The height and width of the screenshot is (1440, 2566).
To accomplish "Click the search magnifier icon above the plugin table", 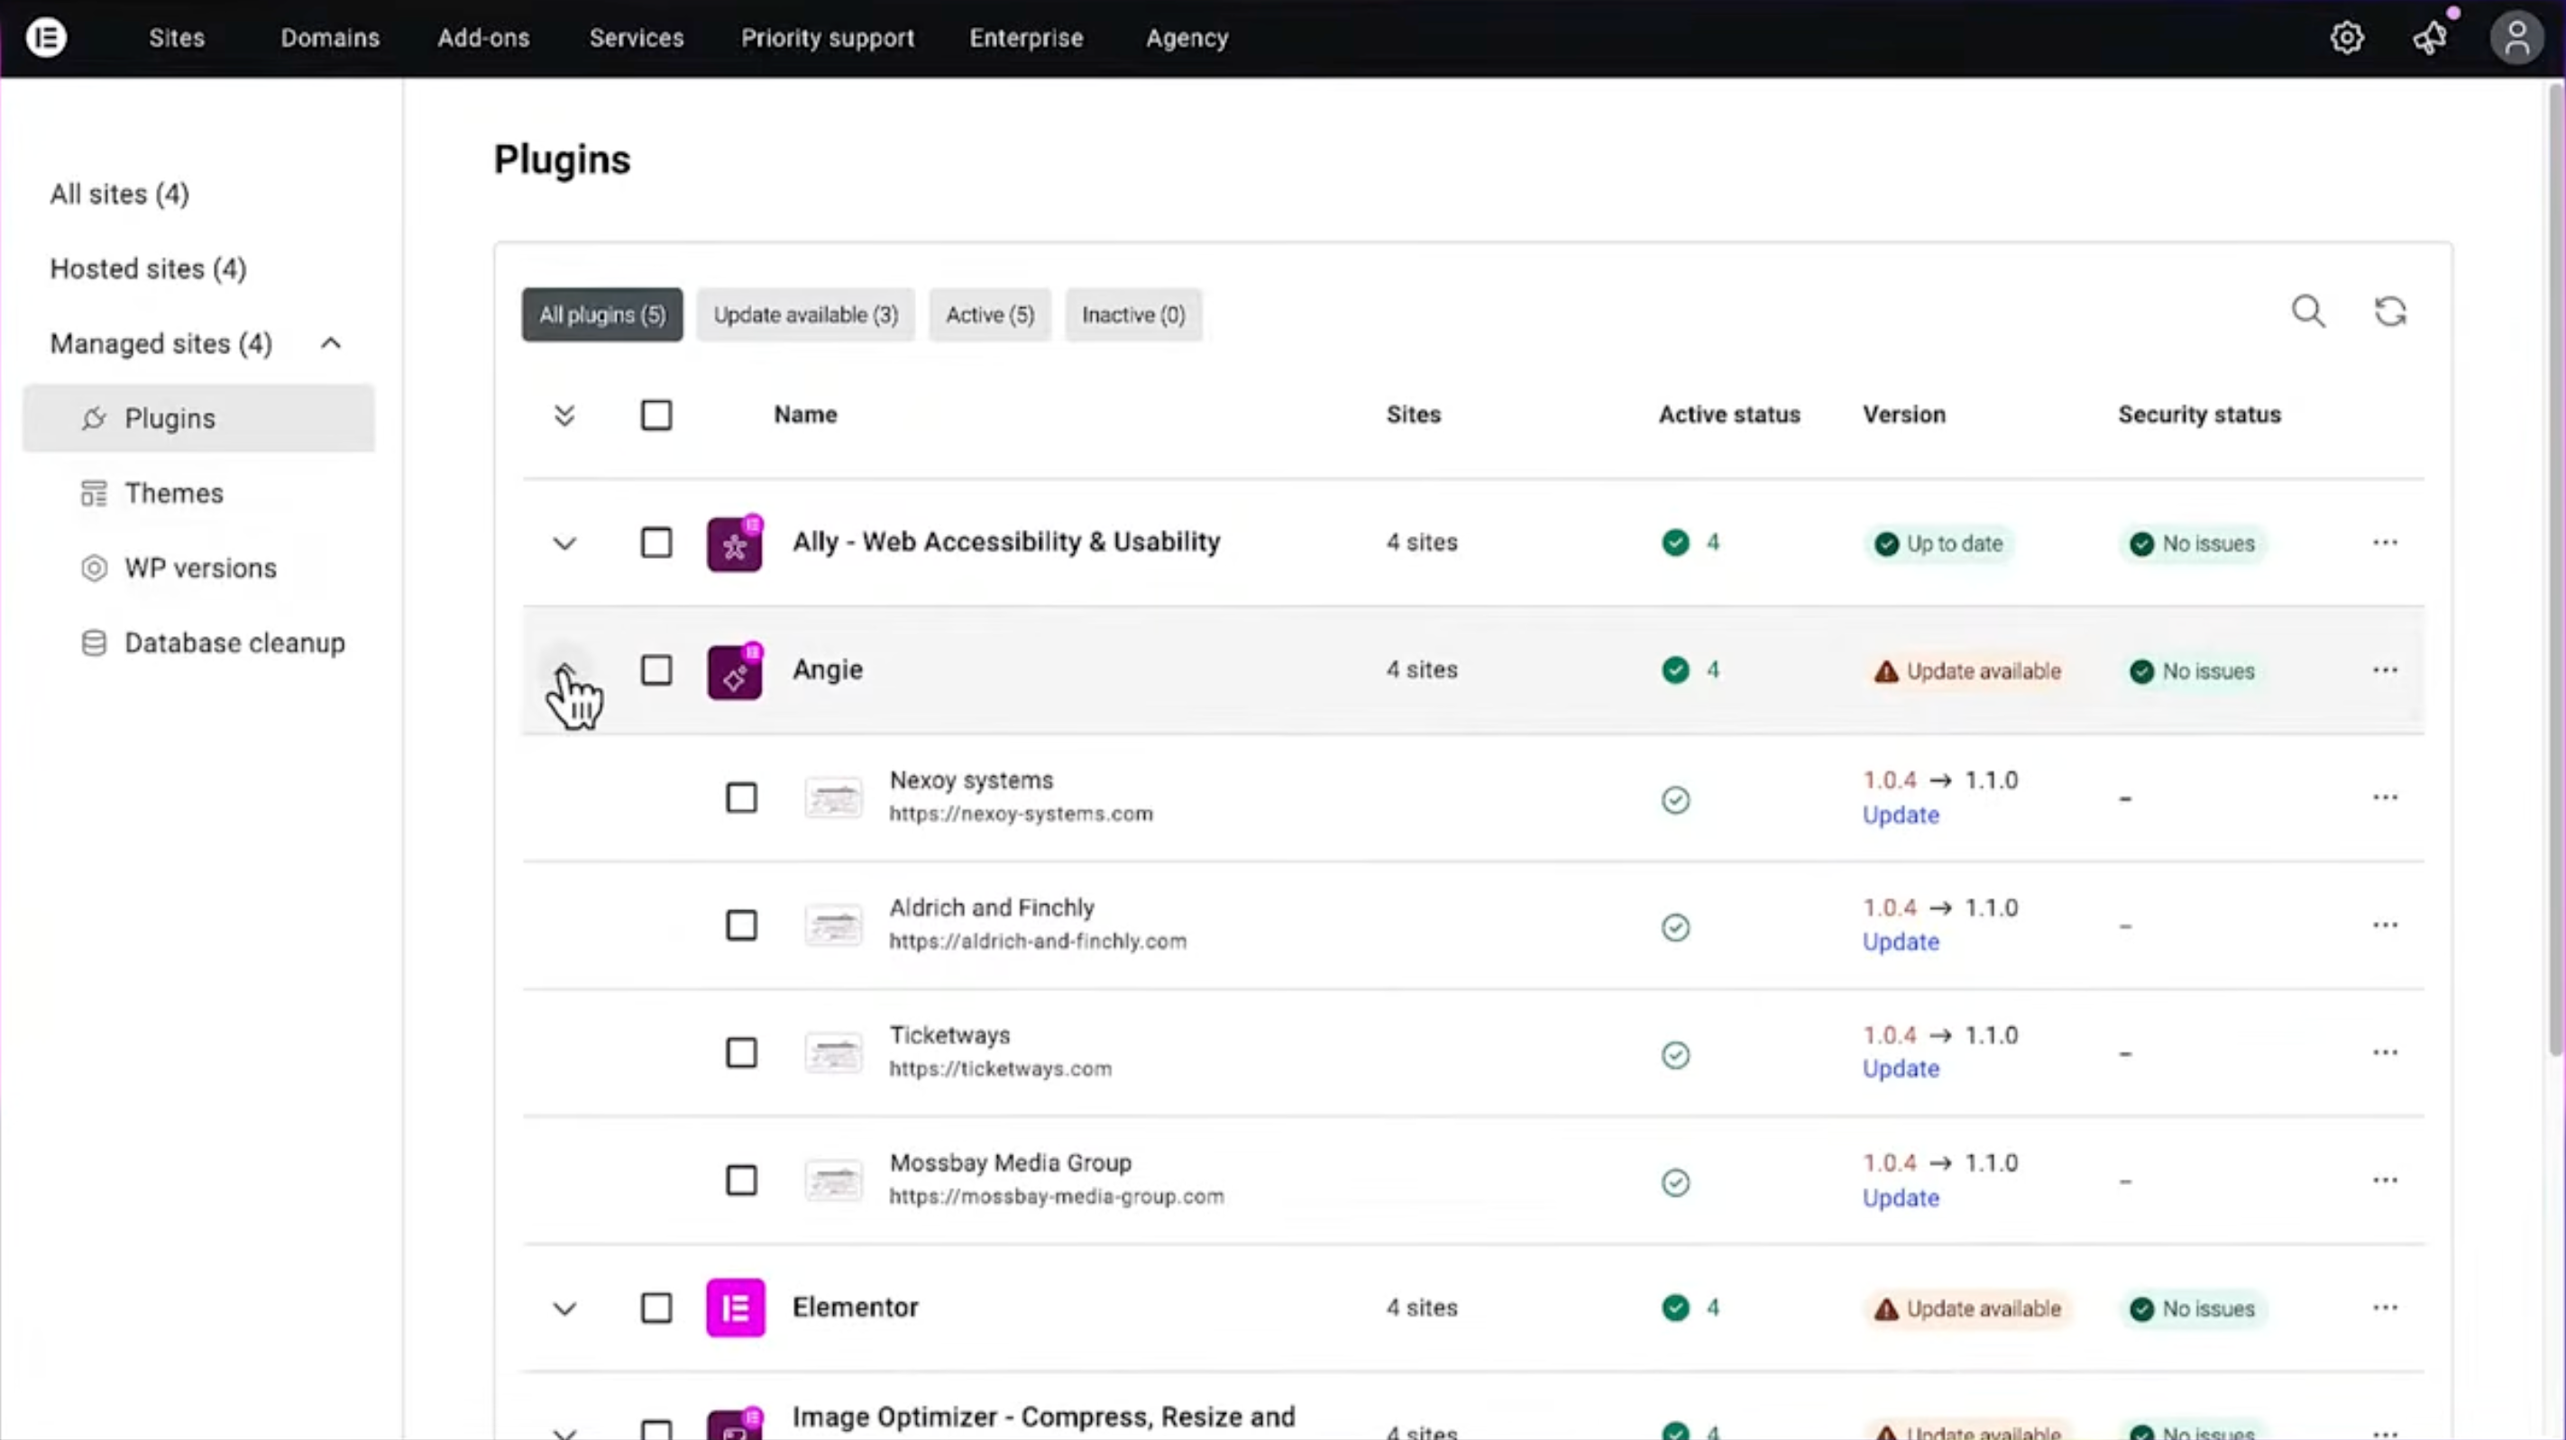I will pyautogui.click(x=2308, y=312).
